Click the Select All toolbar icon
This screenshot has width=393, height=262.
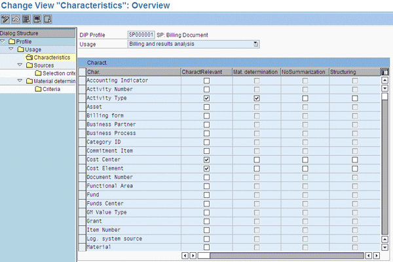click(x=26, y=19)
